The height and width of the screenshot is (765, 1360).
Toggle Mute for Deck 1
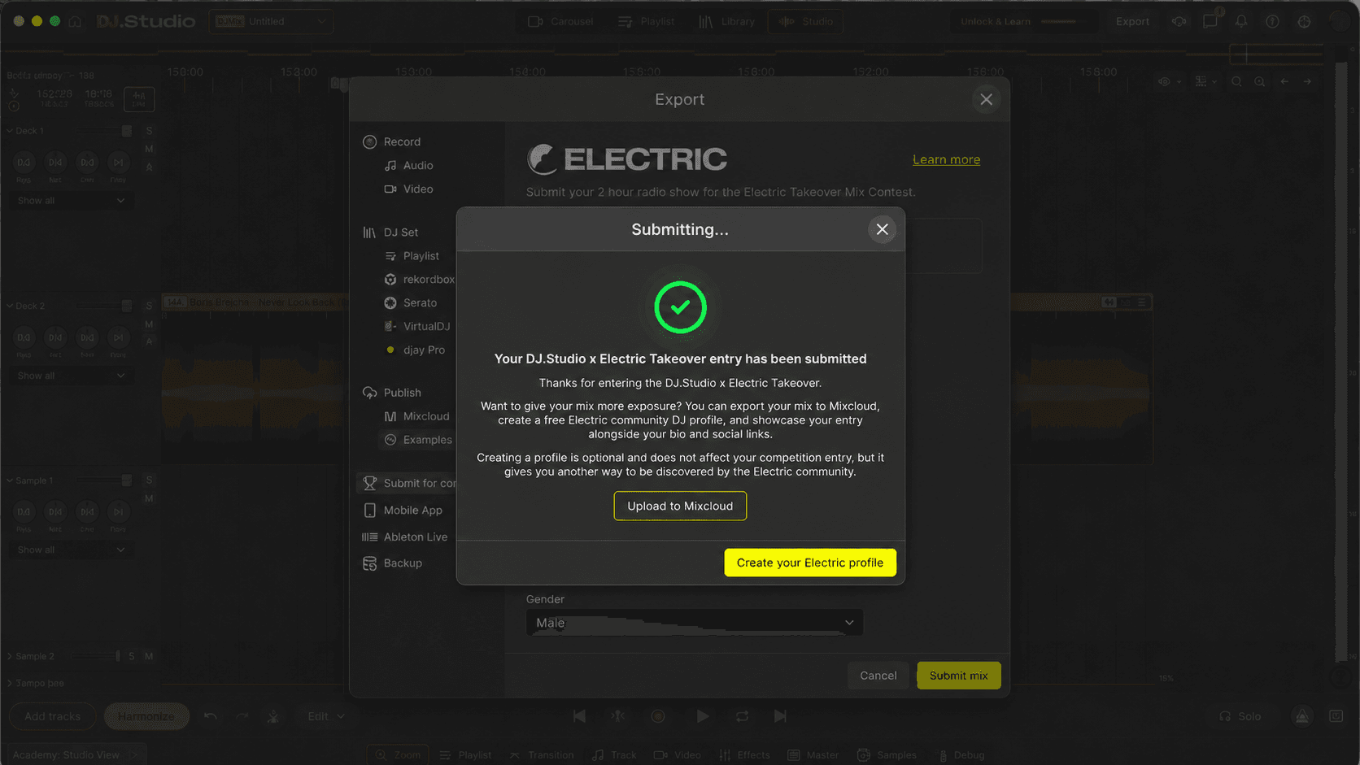click(149, 149)
